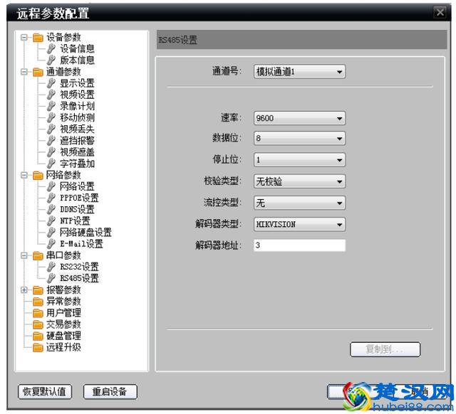Open 录像计划 tree entry
Screen dimensions: 456x414
pyautogui.click(x=77, y=106)
